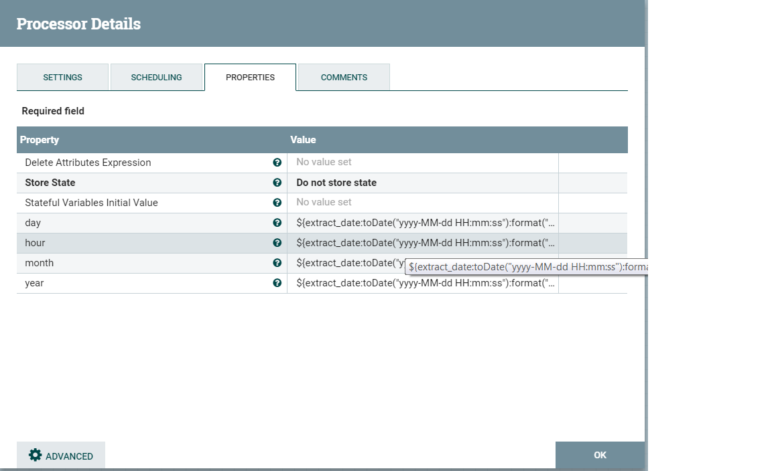Click help icon for Delete Attributes Expression
The image size is (772, 471).
coord(277,163)
